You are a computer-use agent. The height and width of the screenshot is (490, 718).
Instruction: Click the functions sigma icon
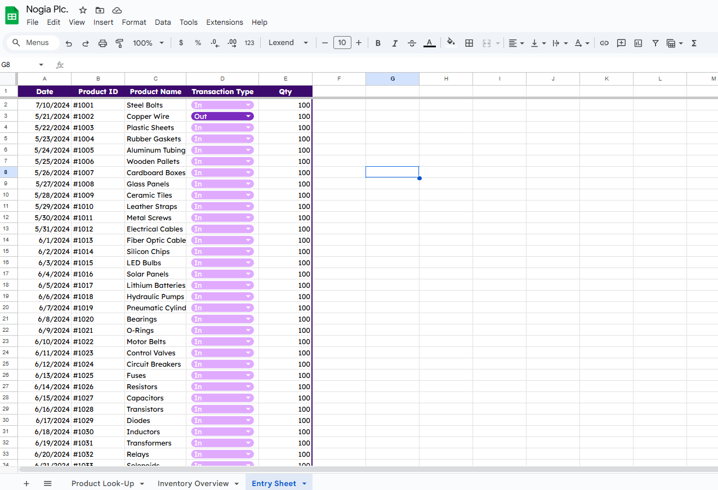[x=694, y=43]
